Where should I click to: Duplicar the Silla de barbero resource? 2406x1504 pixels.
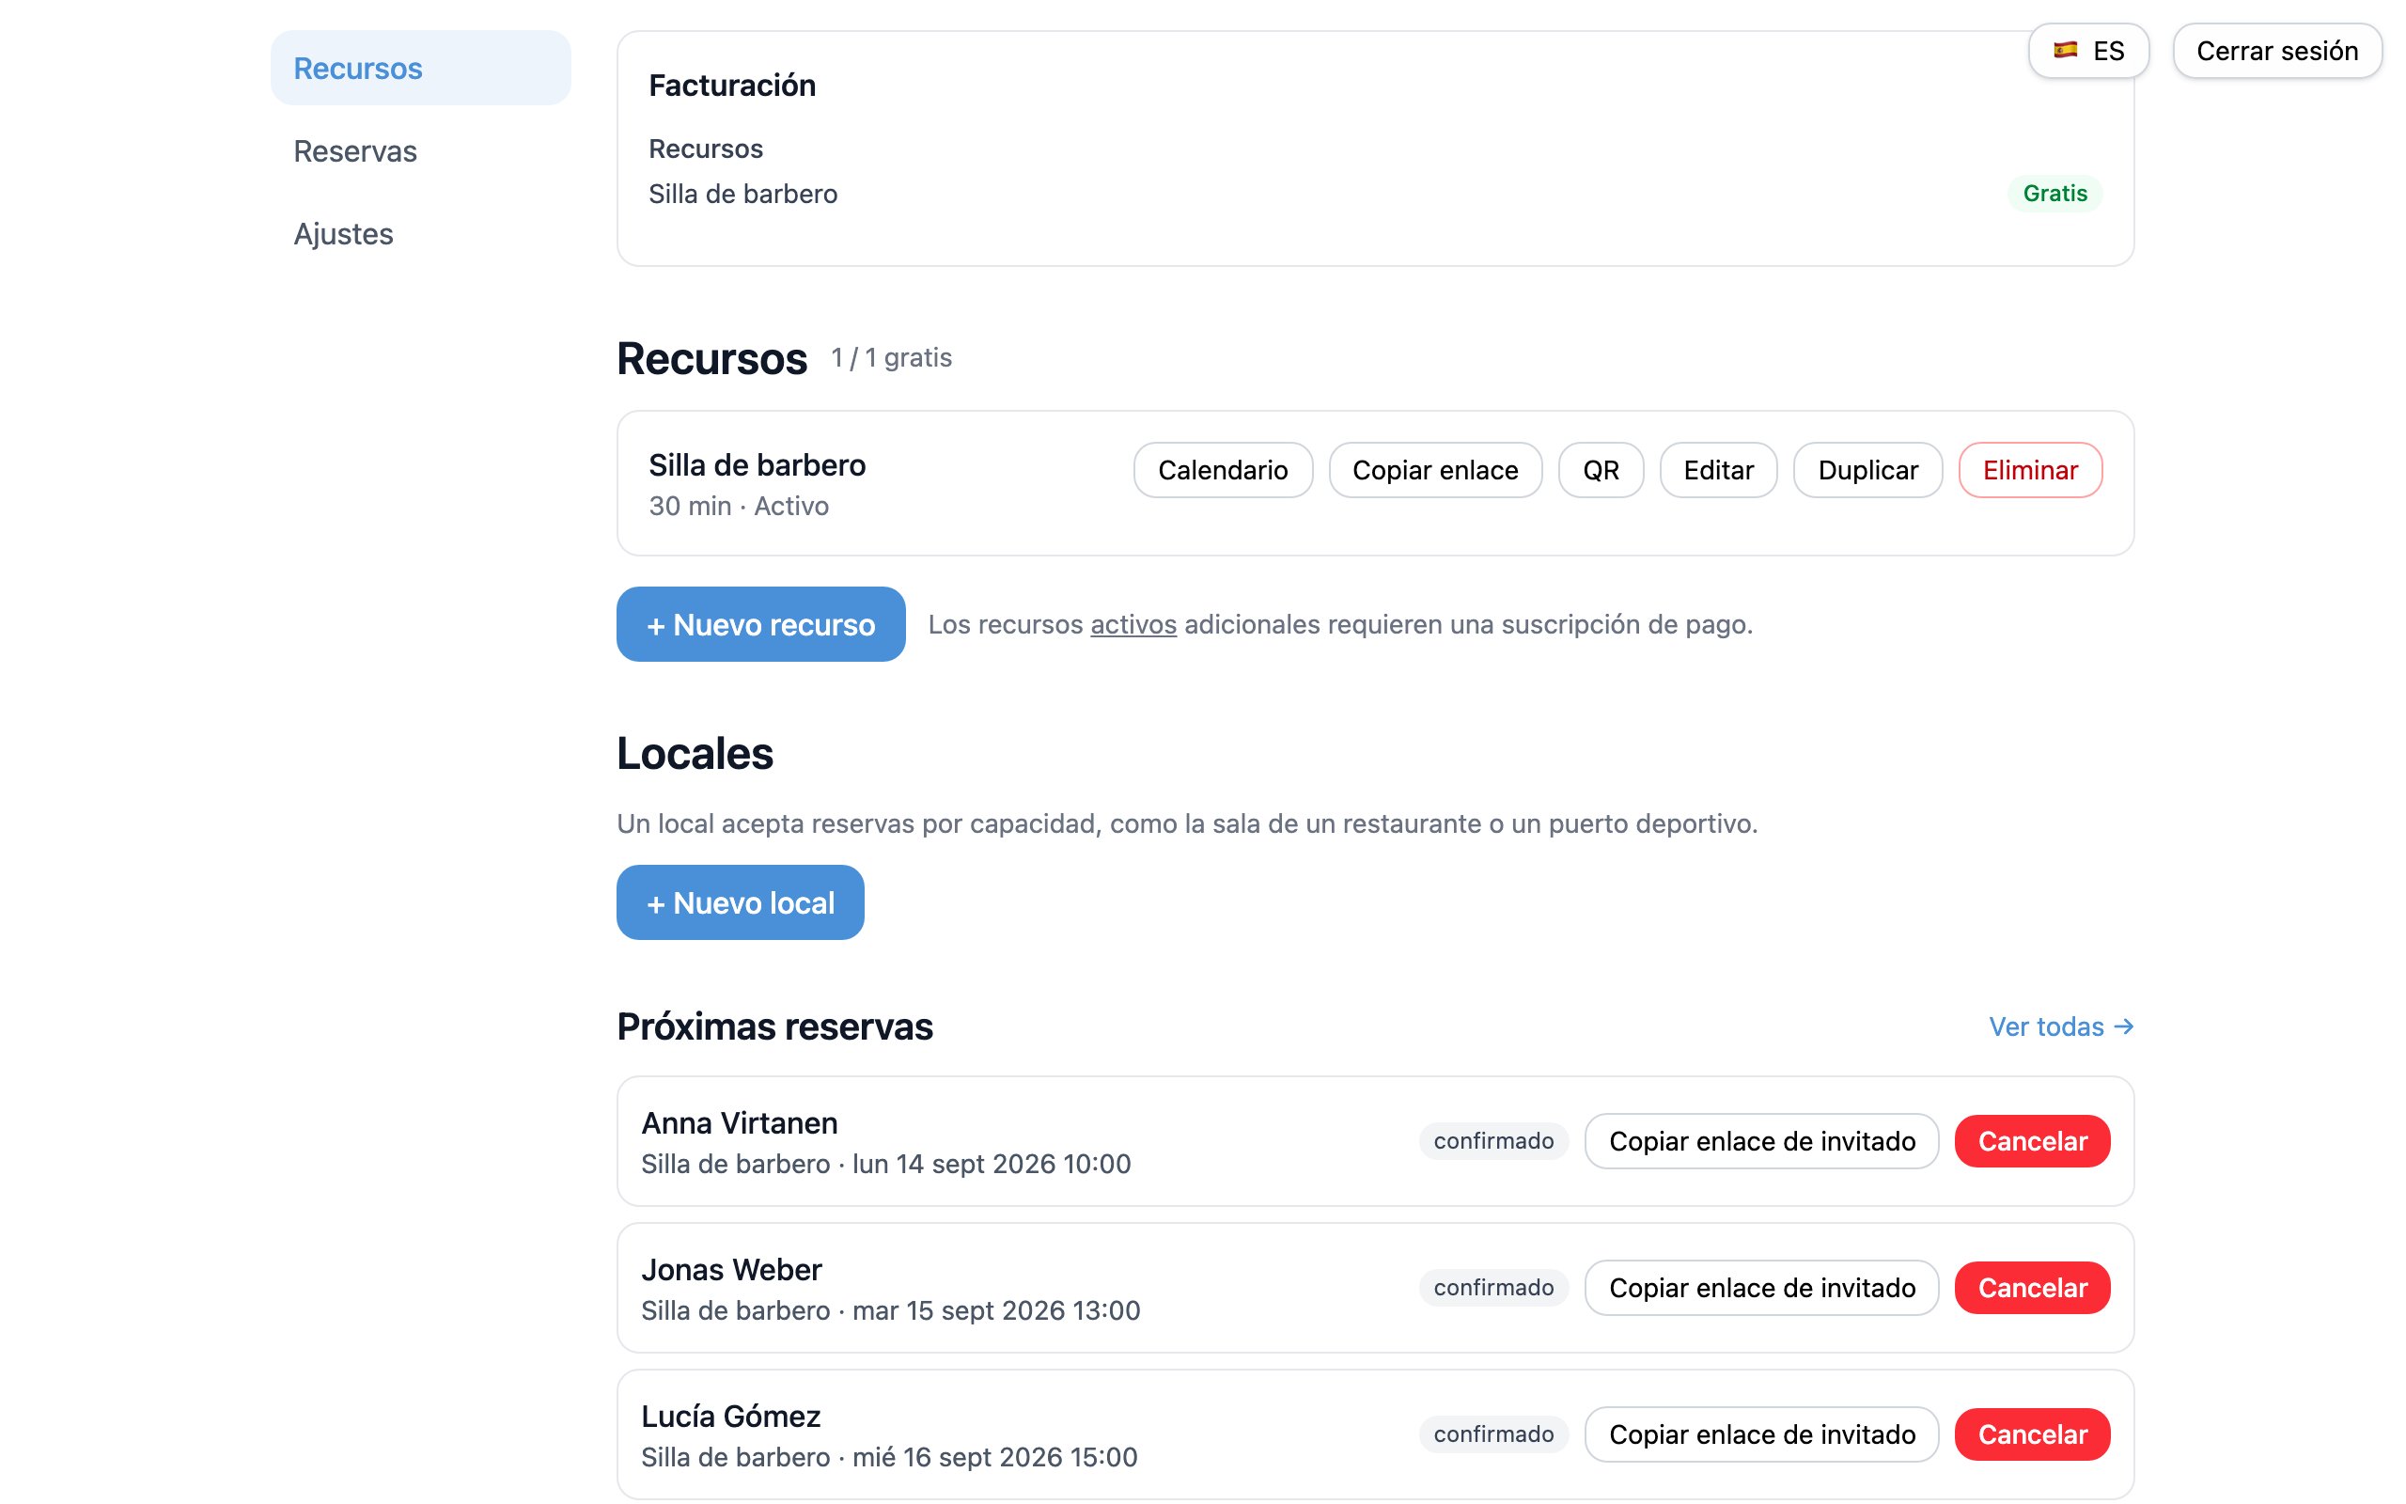(1867, 469)
